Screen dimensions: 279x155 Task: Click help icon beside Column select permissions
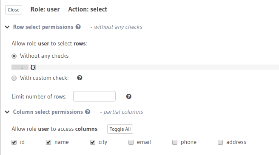(88, 112)
